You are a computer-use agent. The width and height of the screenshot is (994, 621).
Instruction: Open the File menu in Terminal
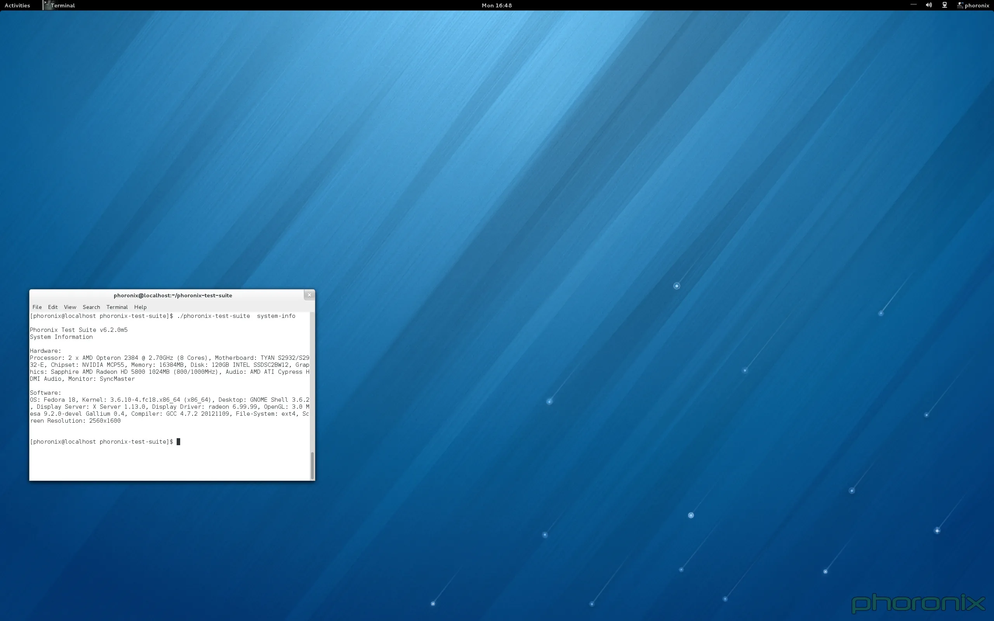point(37,307)
